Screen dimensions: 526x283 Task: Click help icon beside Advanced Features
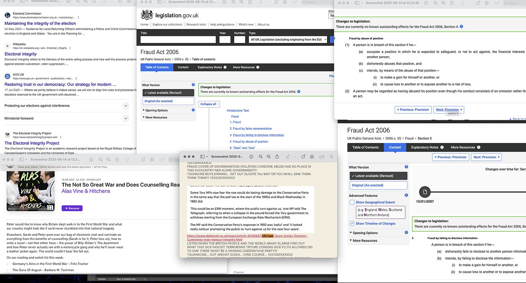[406, 196]
